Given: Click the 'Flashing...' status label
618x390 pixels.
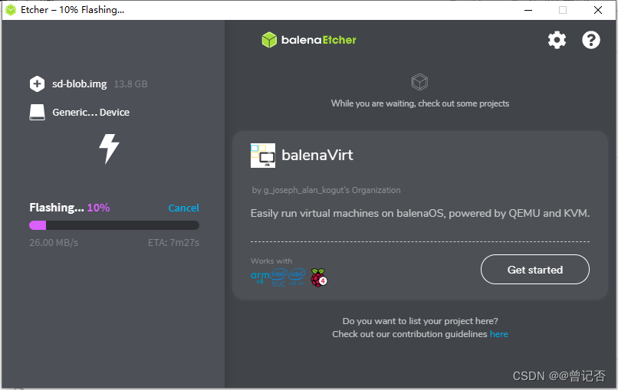Looking at the screenshot, I should coord(57,208).
